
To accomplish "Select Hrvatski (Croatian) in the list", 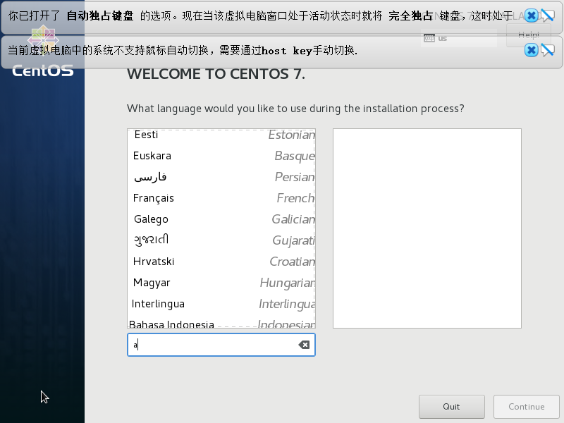I will (x=221, y=262).
